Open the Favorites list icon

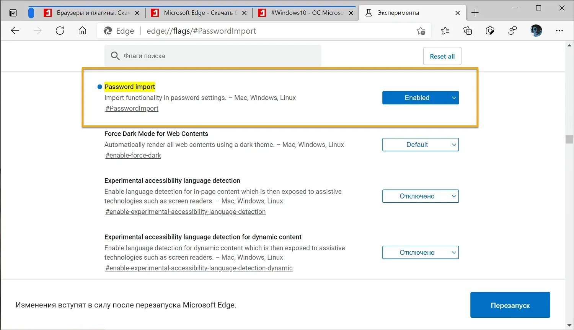(x=445, y=31)
